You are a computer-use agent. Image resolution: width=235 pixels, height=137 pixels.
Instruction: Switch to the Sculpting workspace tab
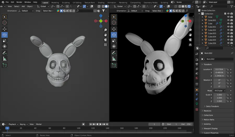click(66, 3)
